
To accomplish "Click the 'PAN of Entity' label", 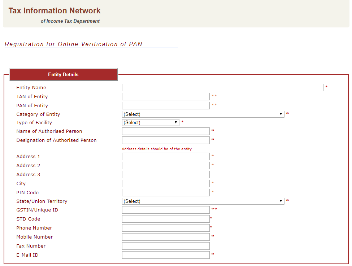I will [32, 105].
